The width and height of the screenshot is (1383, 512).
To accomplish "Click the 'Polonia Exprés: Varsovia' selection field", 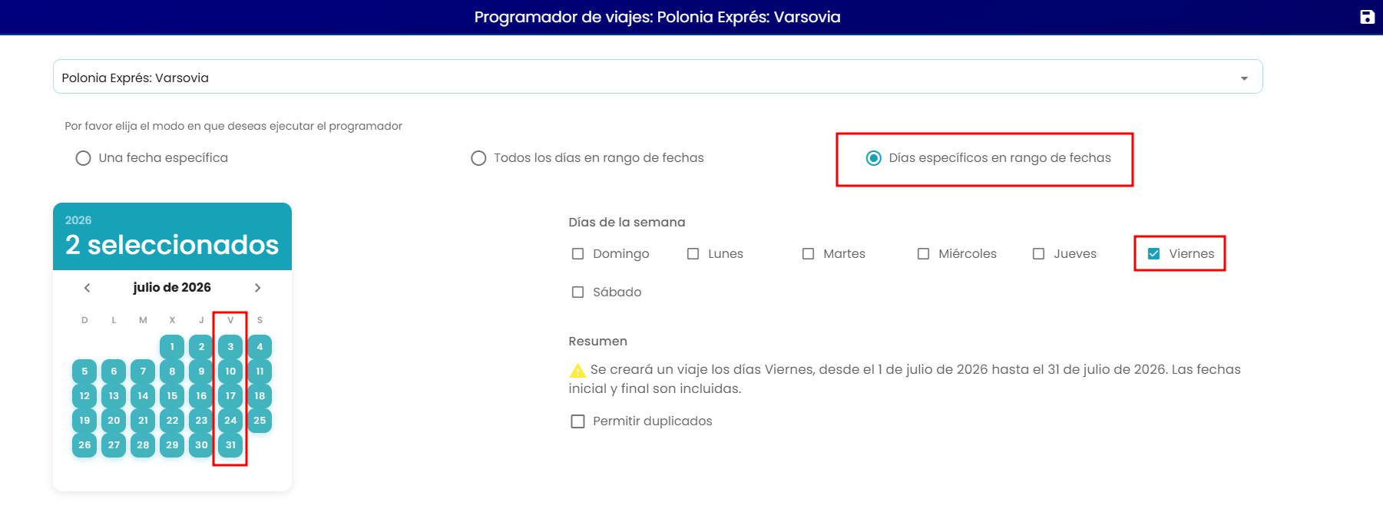I will click(x=657, y=77).
